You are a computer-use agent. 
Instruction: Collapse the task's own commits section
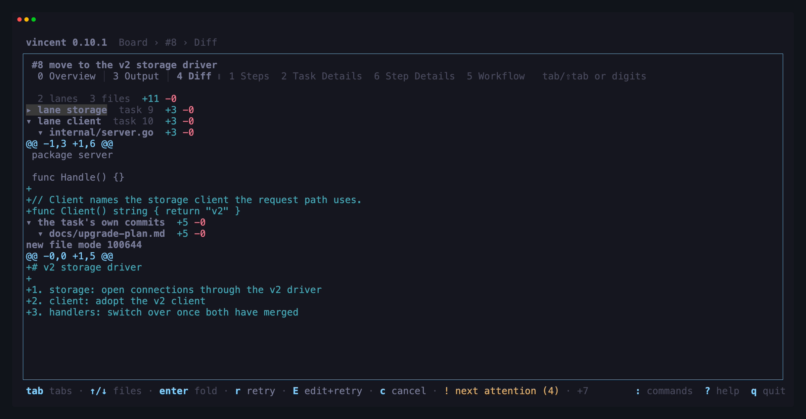[29, 223]
